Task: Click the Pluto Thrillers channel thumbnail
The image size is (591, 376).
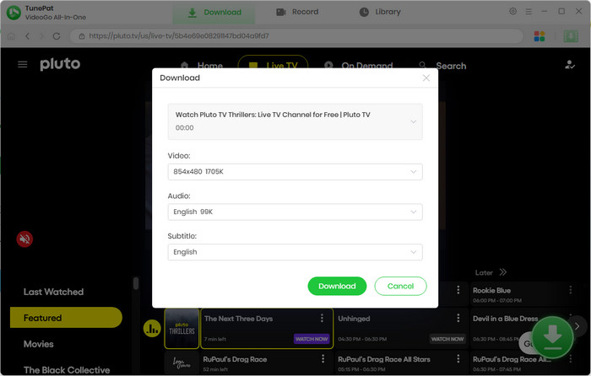Action: 182,329
